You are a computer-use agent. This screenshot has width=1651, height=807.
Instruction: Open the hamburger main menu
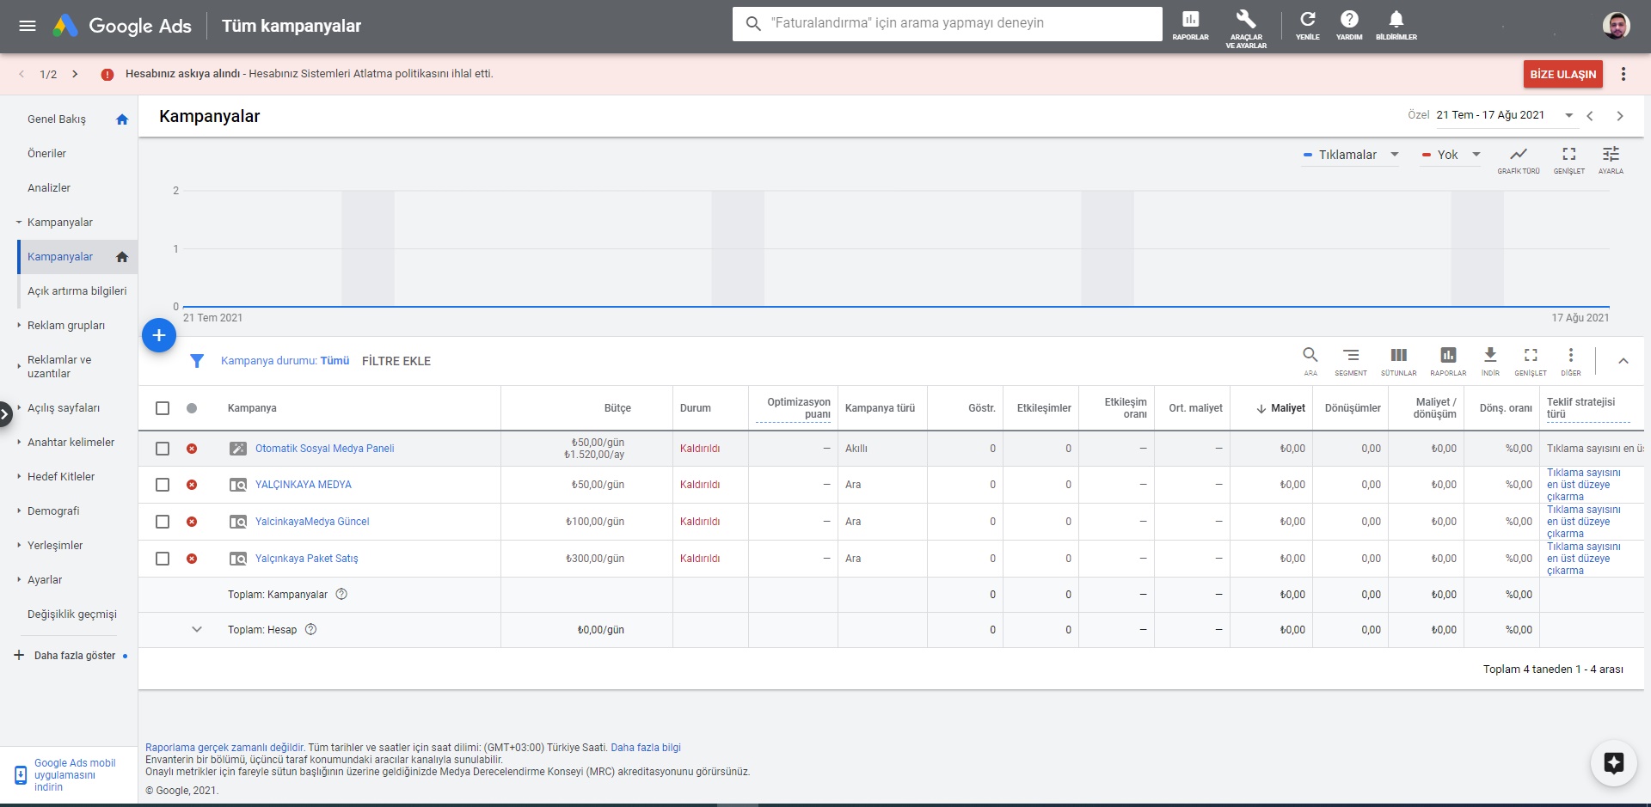pyautogui.click(x=28, y=26)
